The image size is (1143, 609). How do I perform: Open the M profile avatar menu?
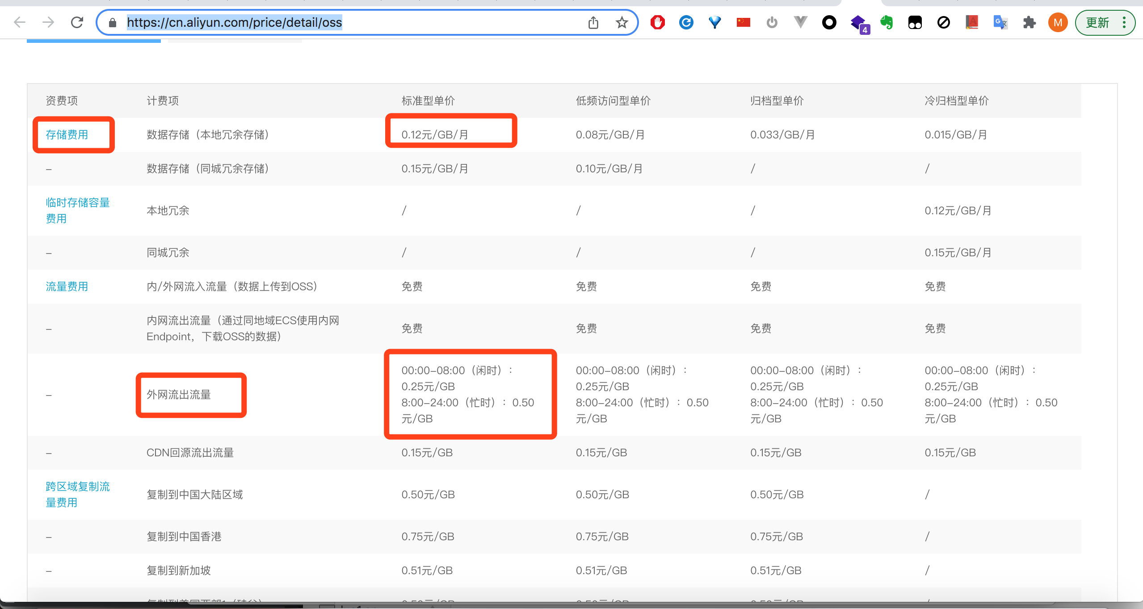click(1058, 22)
